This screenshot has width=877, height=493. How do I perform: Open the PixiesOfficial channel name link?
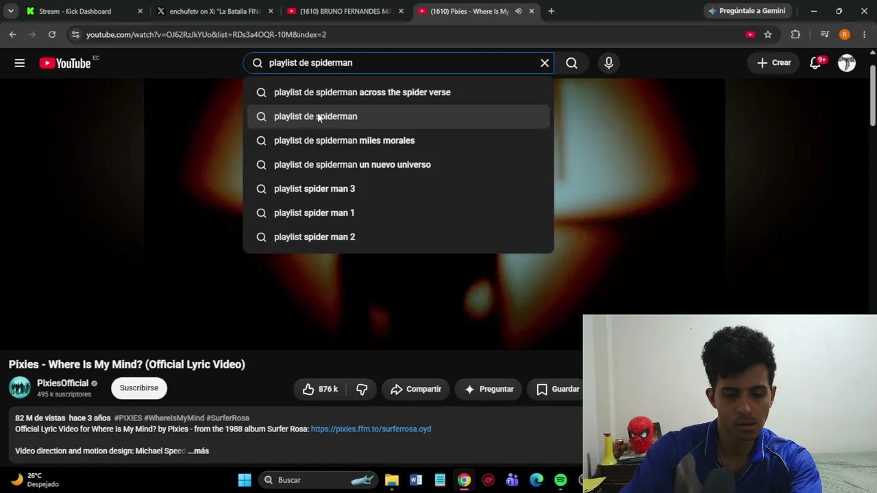click(63, 383)
